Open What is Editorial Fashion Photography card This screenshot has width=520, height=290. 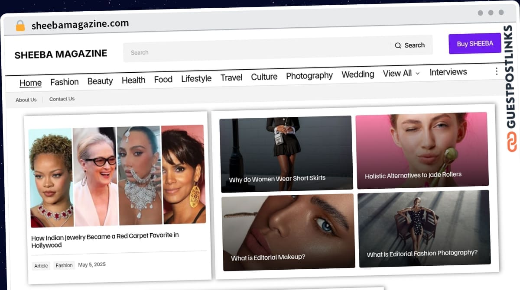424,229
